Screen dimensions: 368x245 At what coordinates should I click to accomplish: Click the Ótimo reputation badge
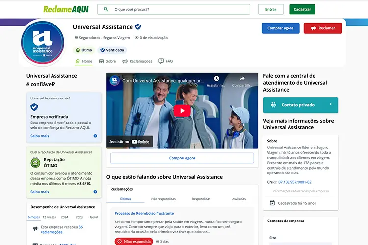84,50
